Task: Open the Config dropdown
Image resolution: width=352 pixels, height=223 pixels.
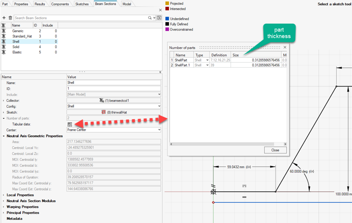Action: tap(159, 106)
